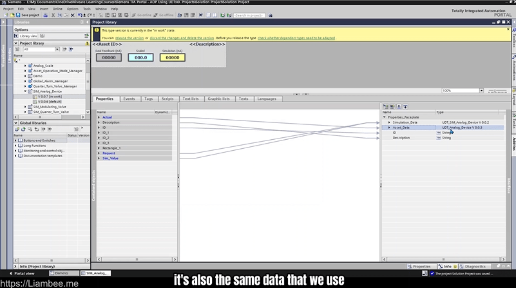Click the move up arrow icon above the interface list
The image size is (516, 288).
pyautogui.click(x=399, y=106)
